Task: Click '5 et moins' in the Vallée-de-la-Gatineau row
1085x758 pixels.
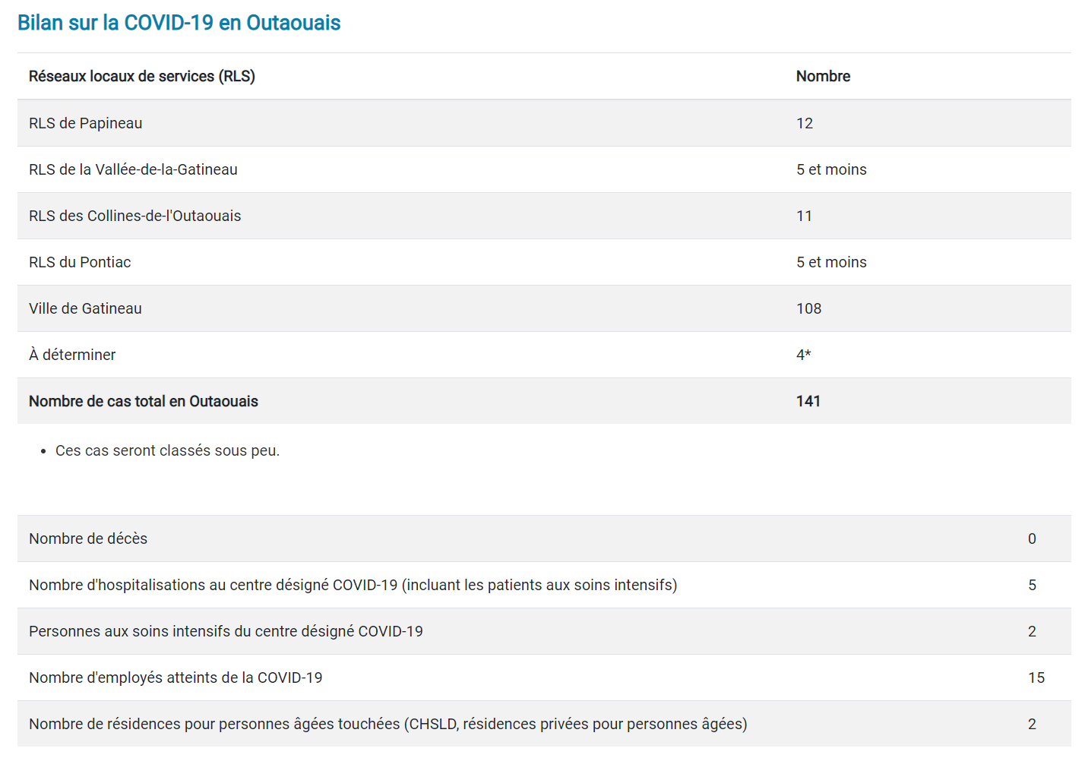Action: click(x=831, y=169)
